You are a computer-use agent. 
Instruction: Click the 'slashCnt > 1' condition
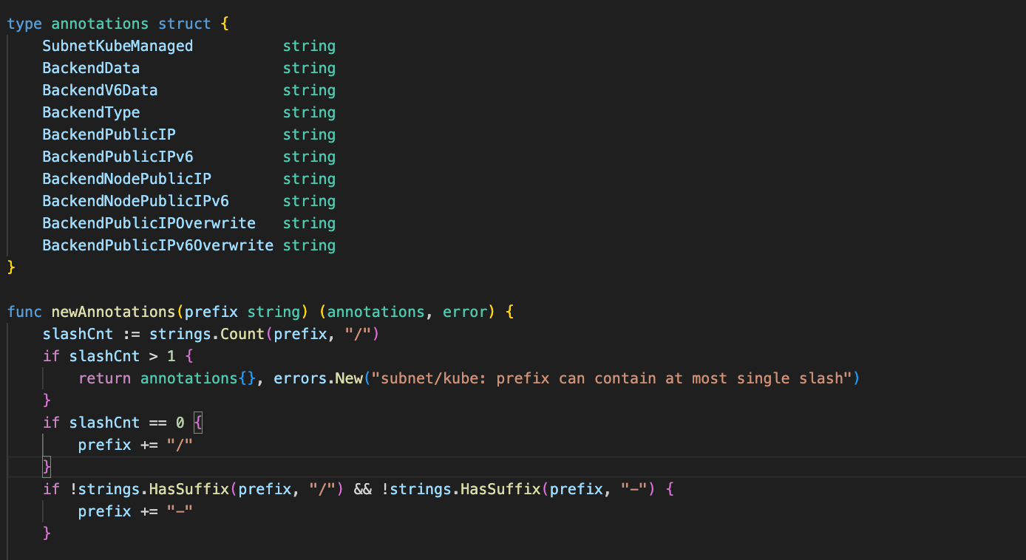tap(122, 356)
